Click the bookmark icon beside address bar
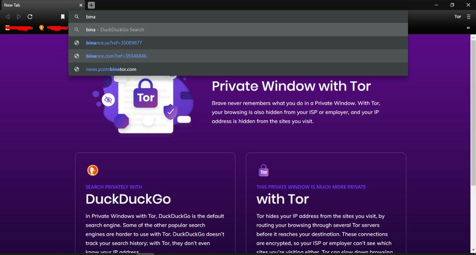The height and width of the screenshot is (255, 476). coord(63,17)
